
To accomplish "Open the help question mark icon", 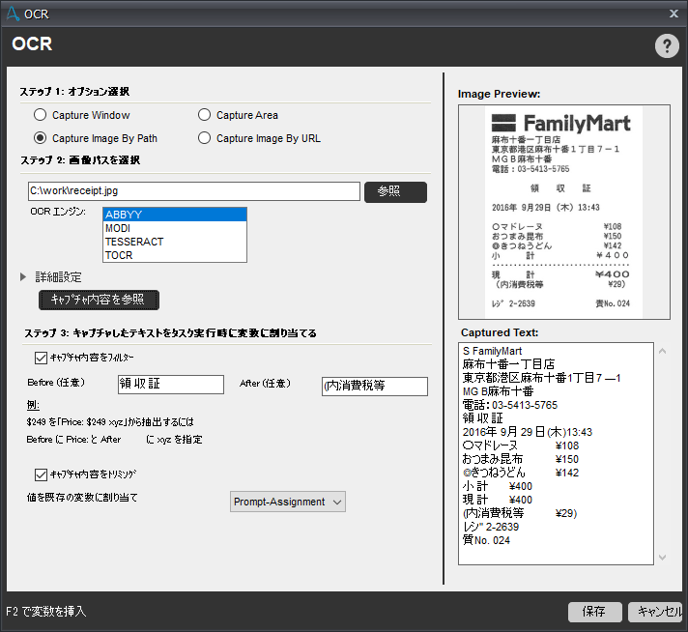I will (667, 45).
